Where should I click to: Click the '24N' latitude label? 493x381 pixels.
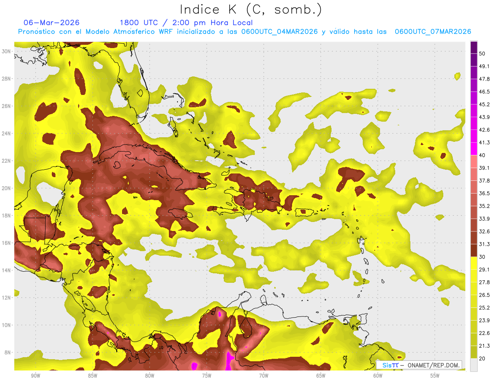(x=6, y=134)
